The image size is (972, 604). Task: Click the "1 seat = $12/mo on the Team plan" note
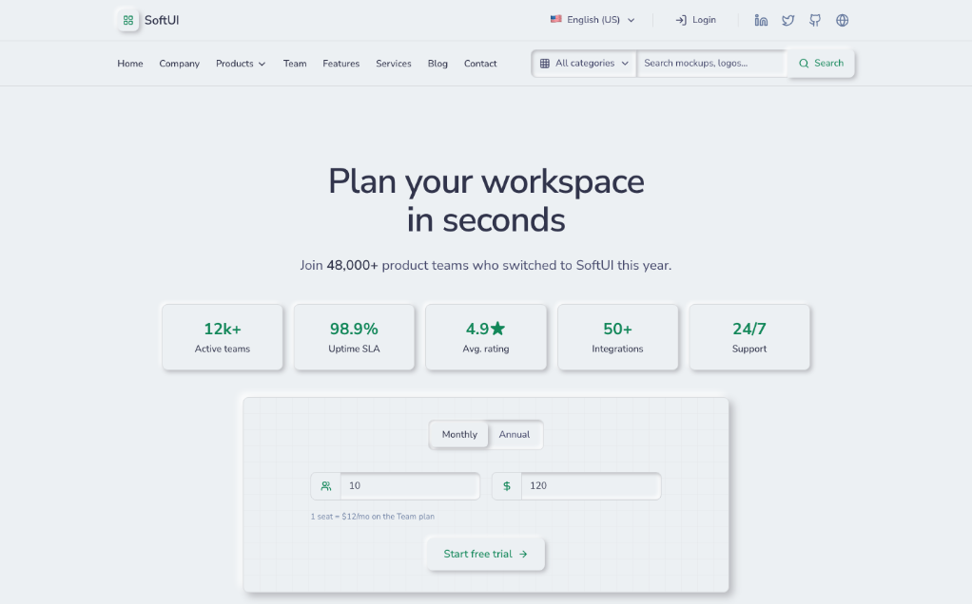pyautogui.click(x=373, y=517)
